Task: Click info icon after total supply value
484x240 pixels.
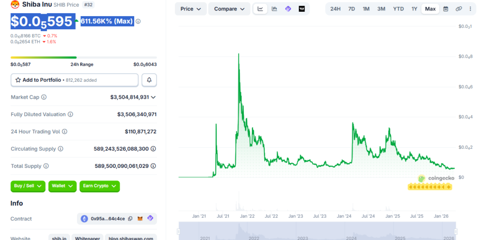Action: click(x=153, y=166)
